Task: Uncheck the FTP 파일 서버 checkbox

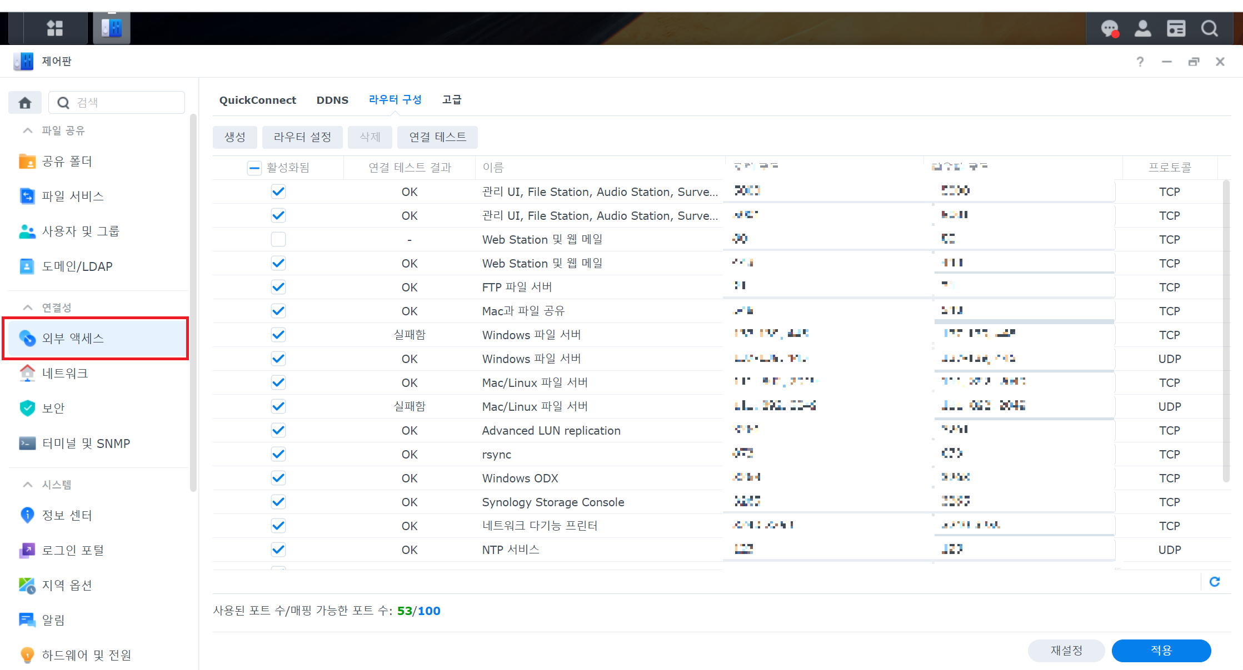Action: click(278, 287)
